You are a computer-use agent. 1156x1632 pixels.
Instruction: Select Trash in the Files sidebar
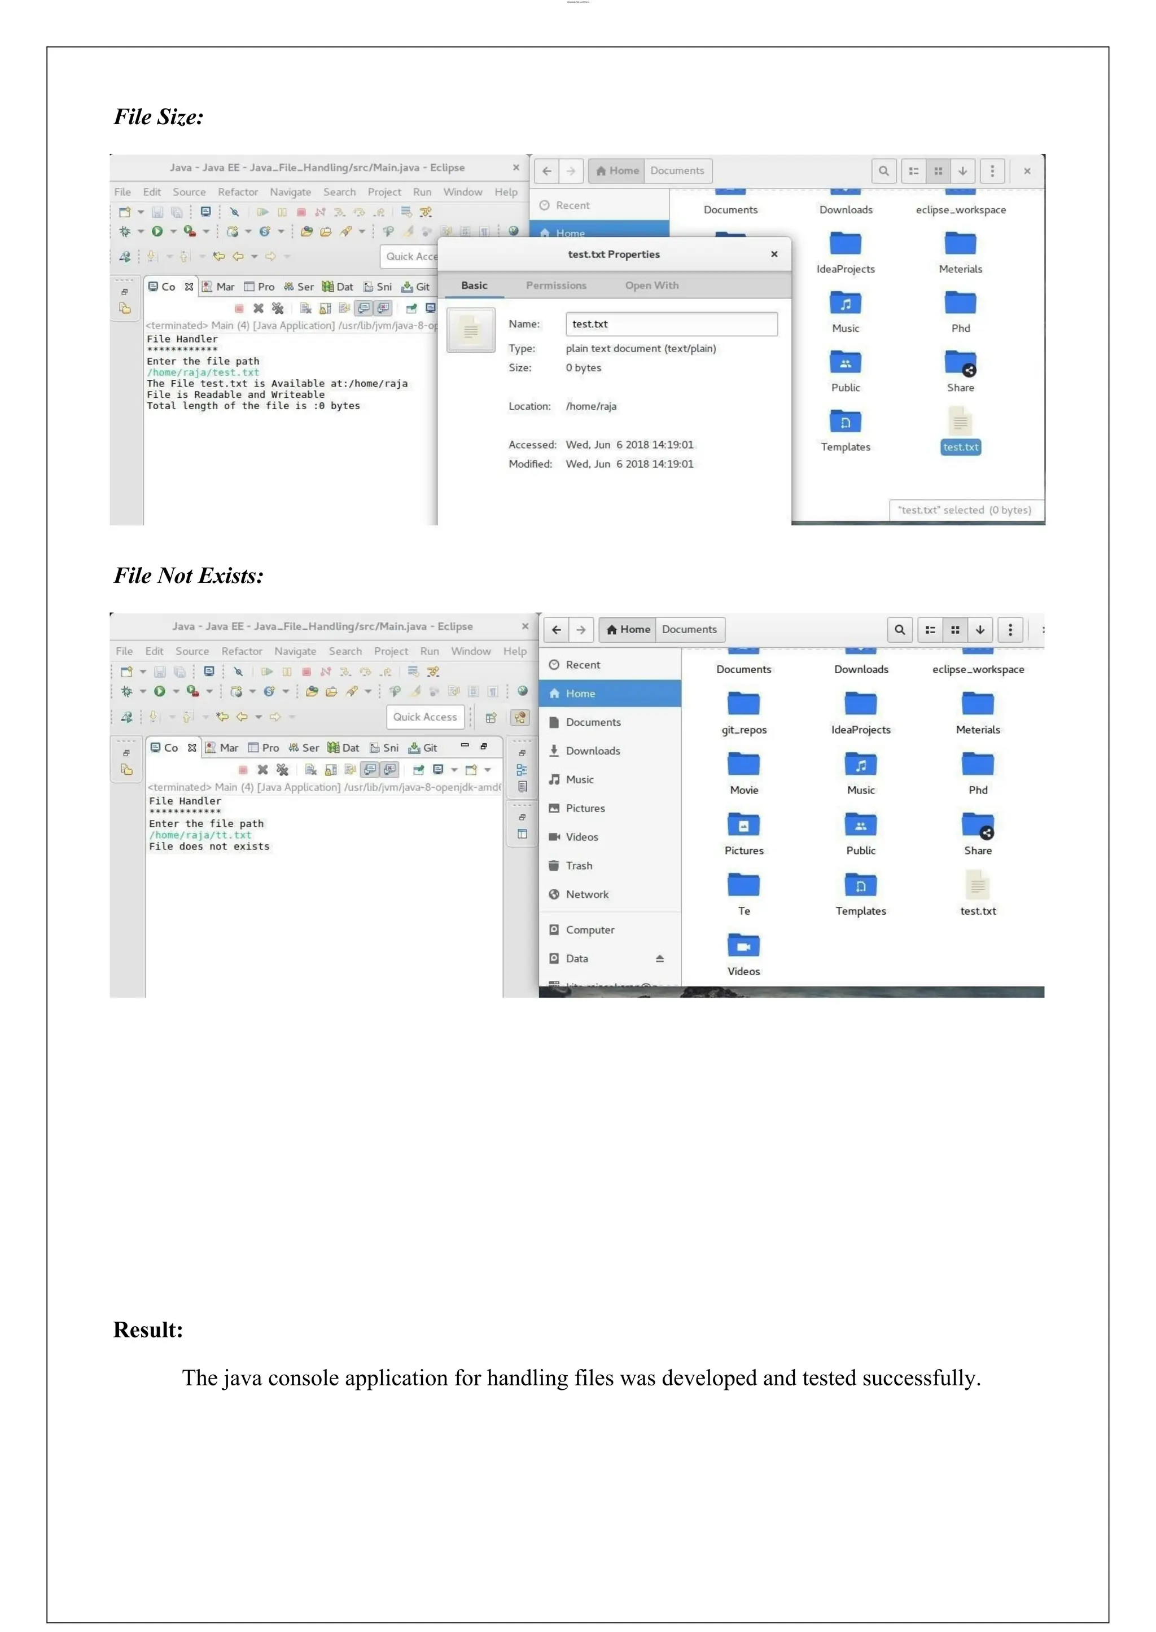pos(609,866)
